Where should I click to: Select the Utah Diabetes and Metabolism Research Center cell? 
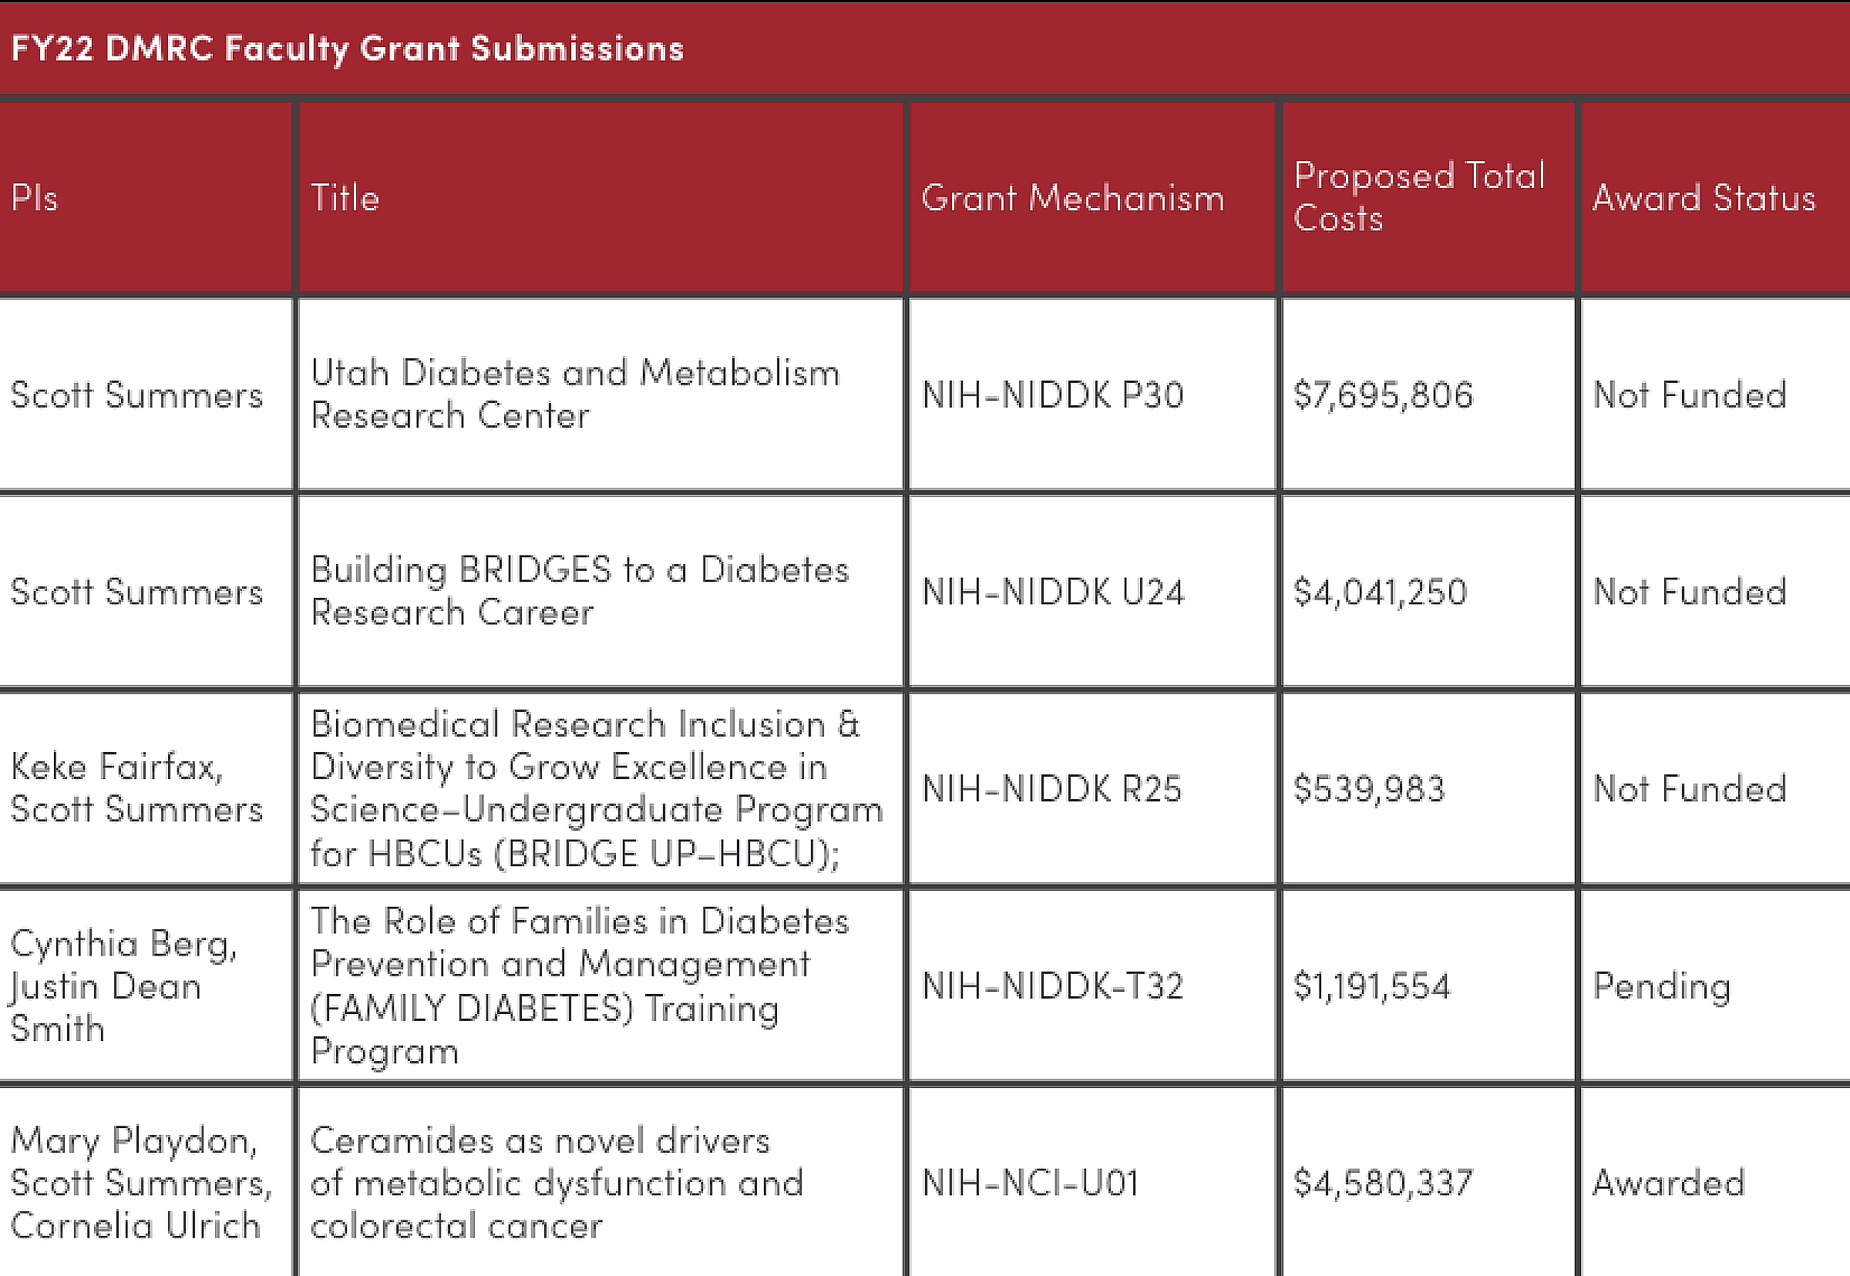coord(600,395)
